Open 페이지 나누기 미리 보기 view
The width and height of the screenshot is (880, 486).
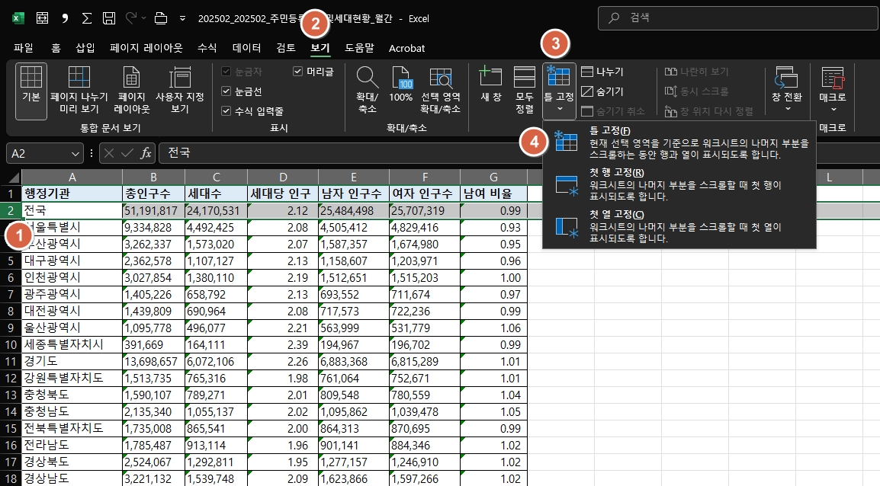[79, 91]
